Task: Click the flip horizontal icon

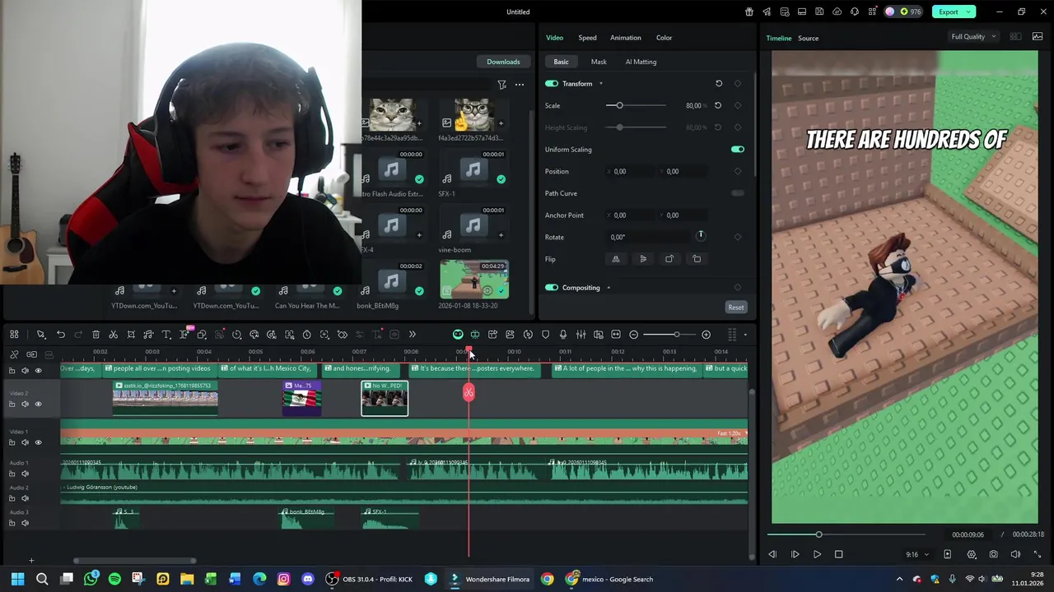Action: (615, 259)
